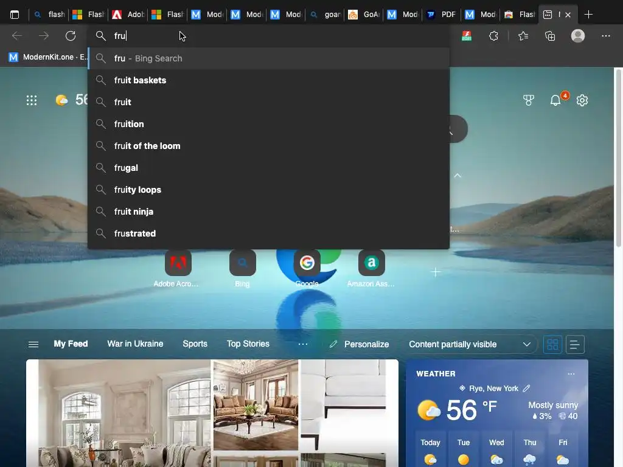Viewport: 623px width, 467px height.
Task: Open the ModernKit.one favorites bookmark
Action: point(47,57)
